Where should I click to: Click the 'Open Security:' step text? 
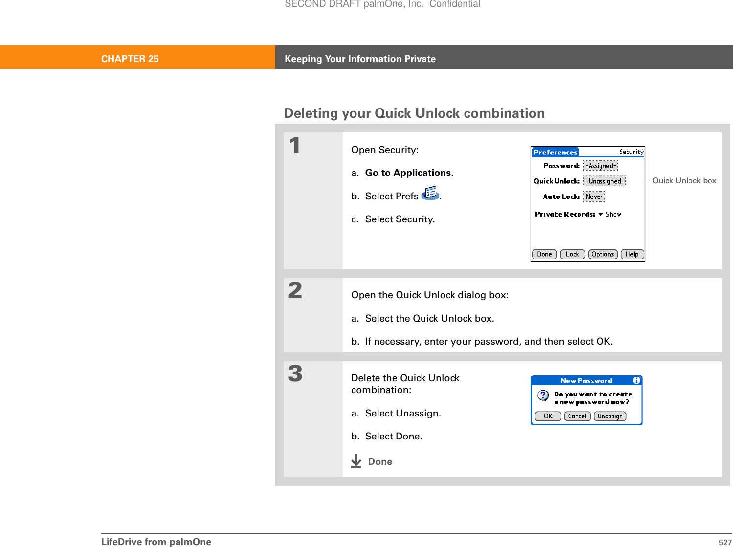pyautogui.click(x=385, y=150)
